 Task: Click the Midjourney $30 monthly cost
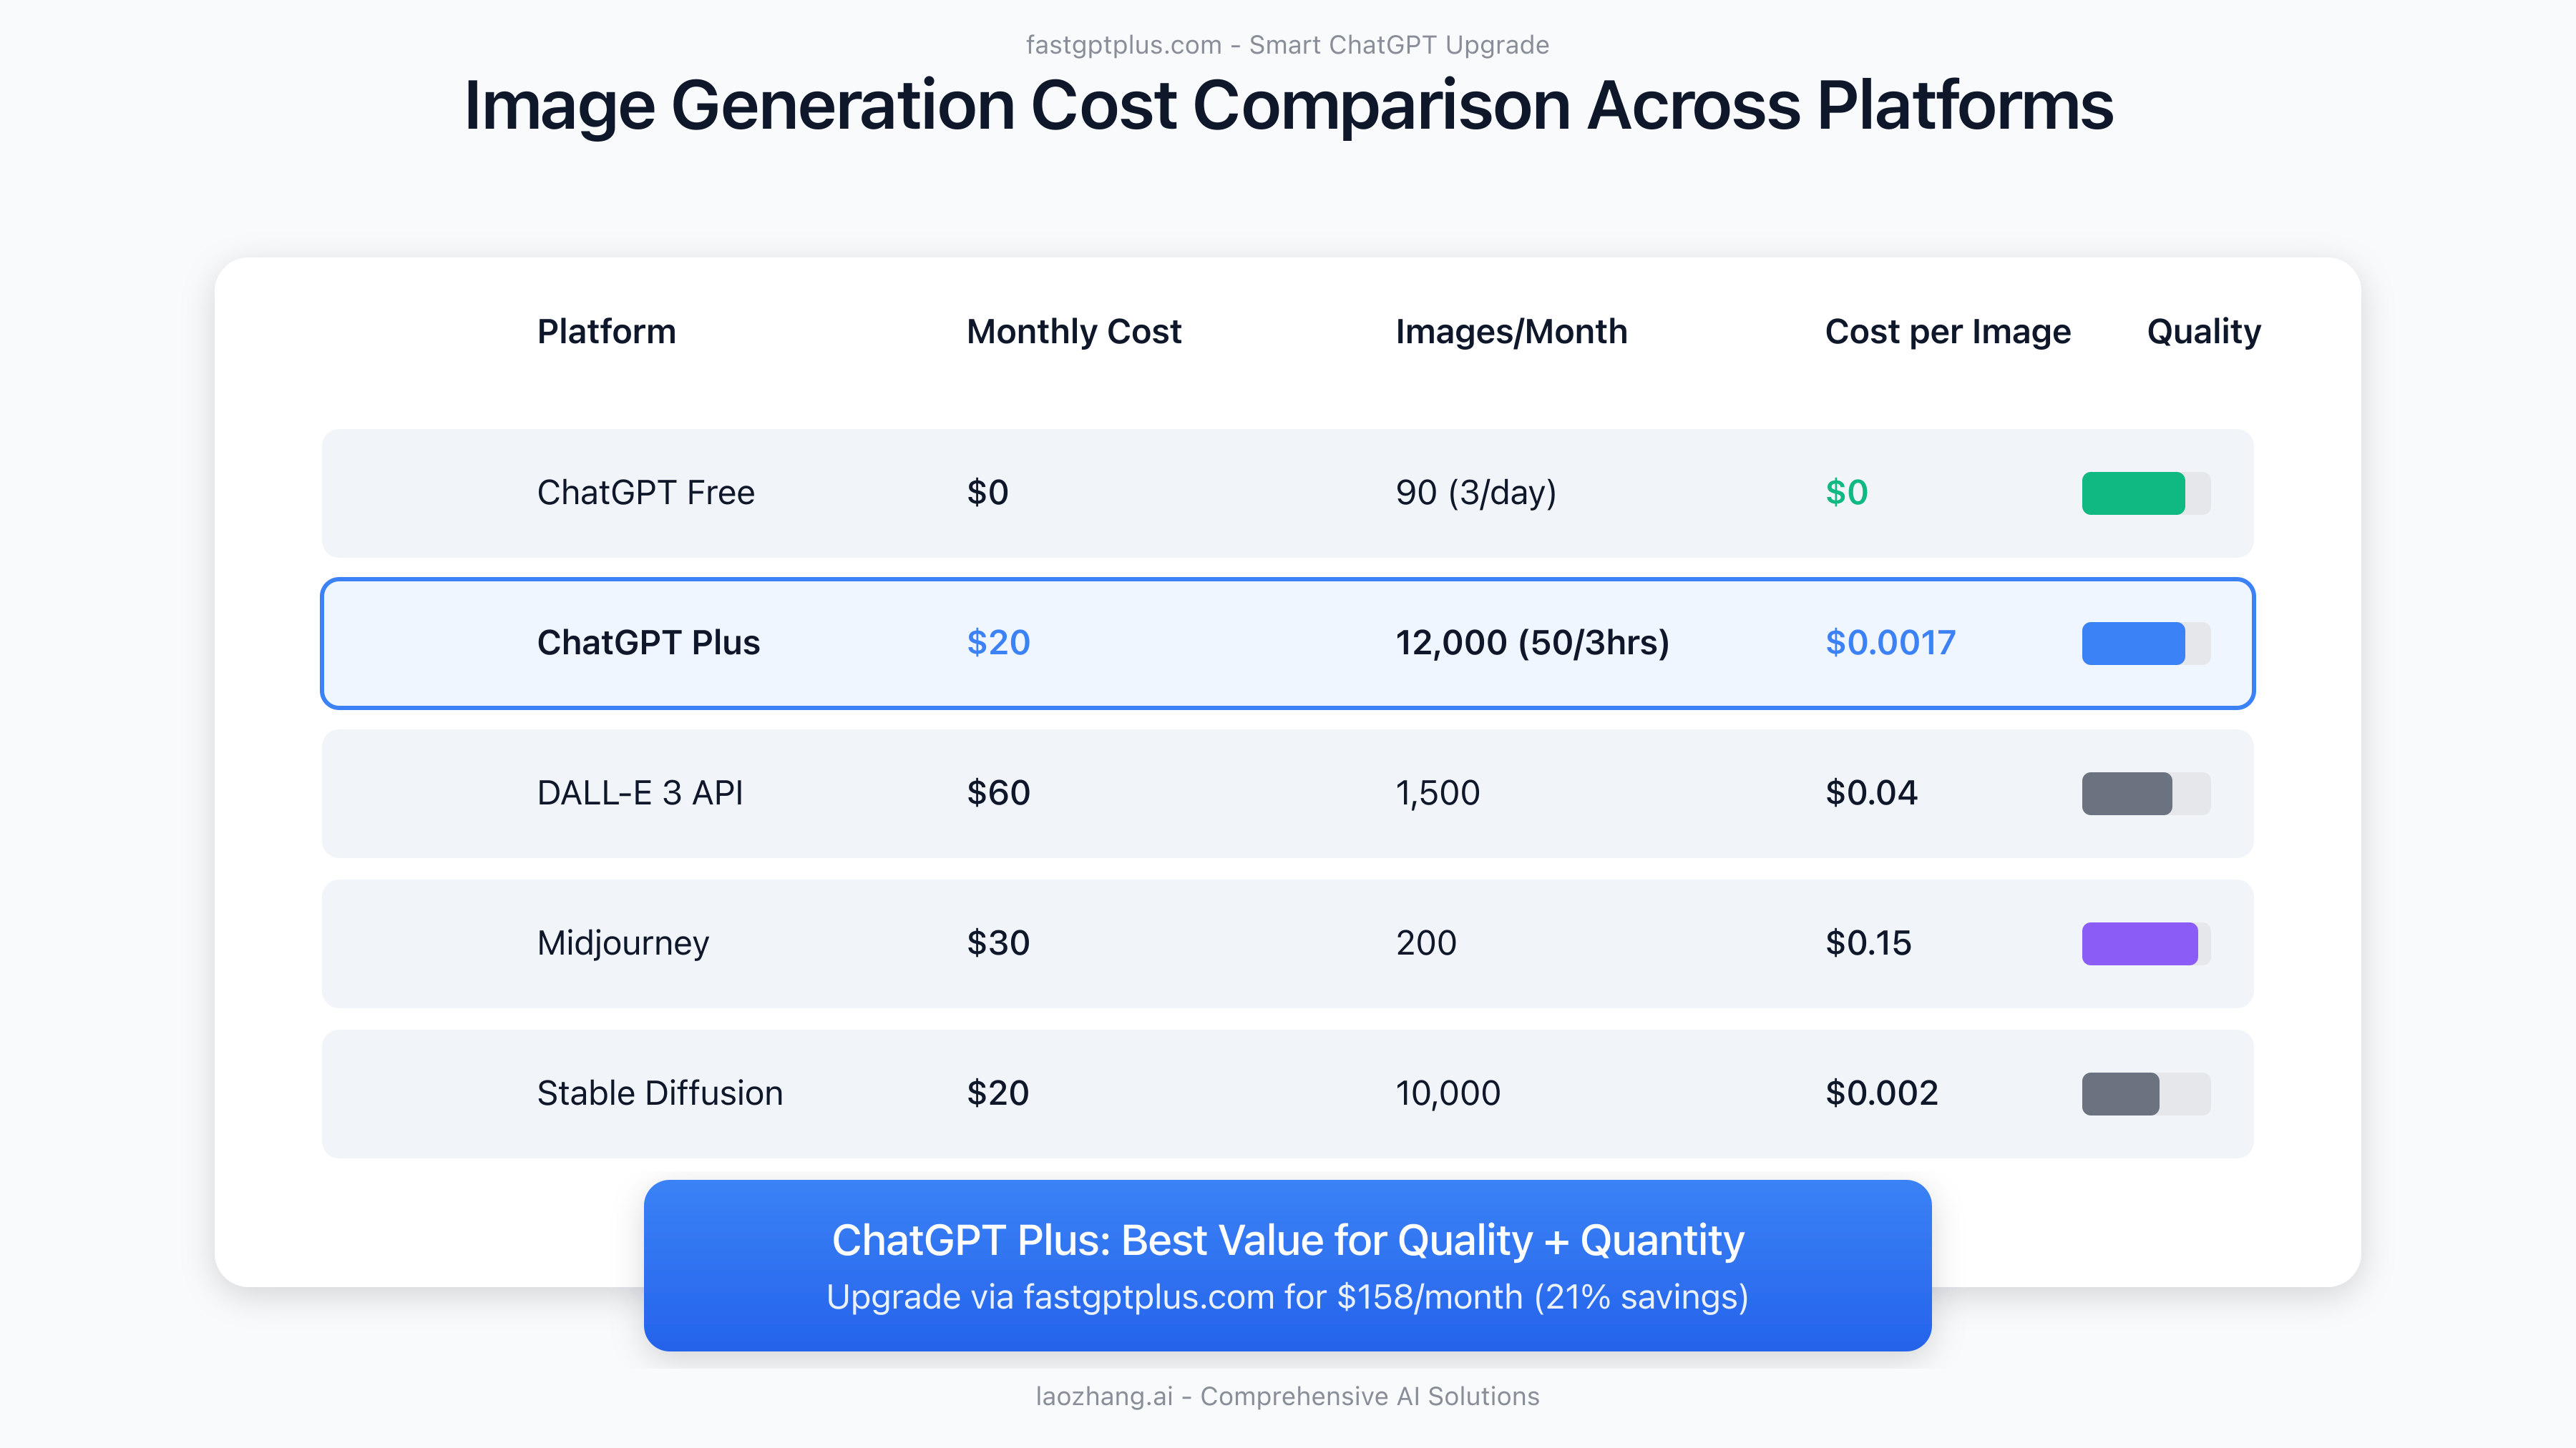click(998, 942)
